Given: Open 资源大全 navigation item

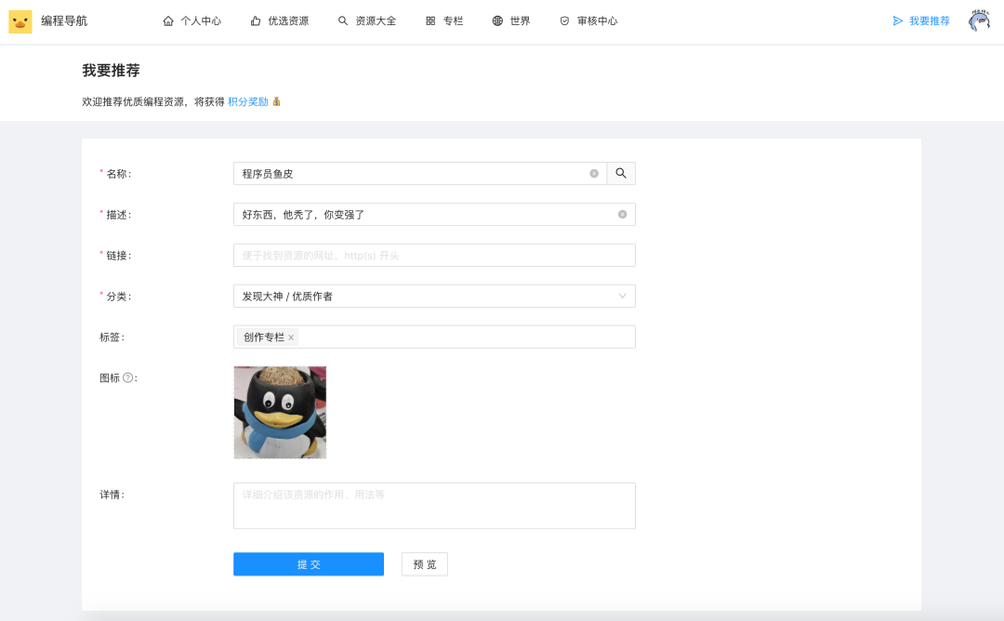Looking at the screenshot, I should (367, 21).
